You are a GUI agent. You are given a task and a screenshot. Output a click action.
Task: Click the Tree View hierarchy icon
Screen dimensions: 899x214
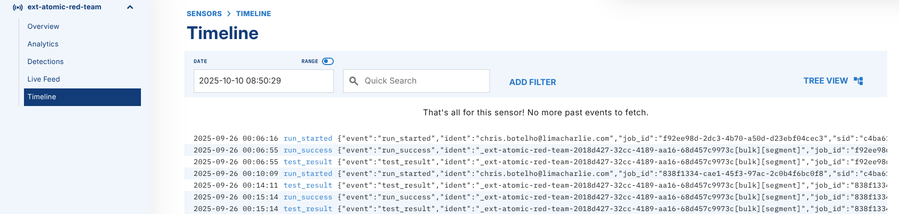point(858,81)
